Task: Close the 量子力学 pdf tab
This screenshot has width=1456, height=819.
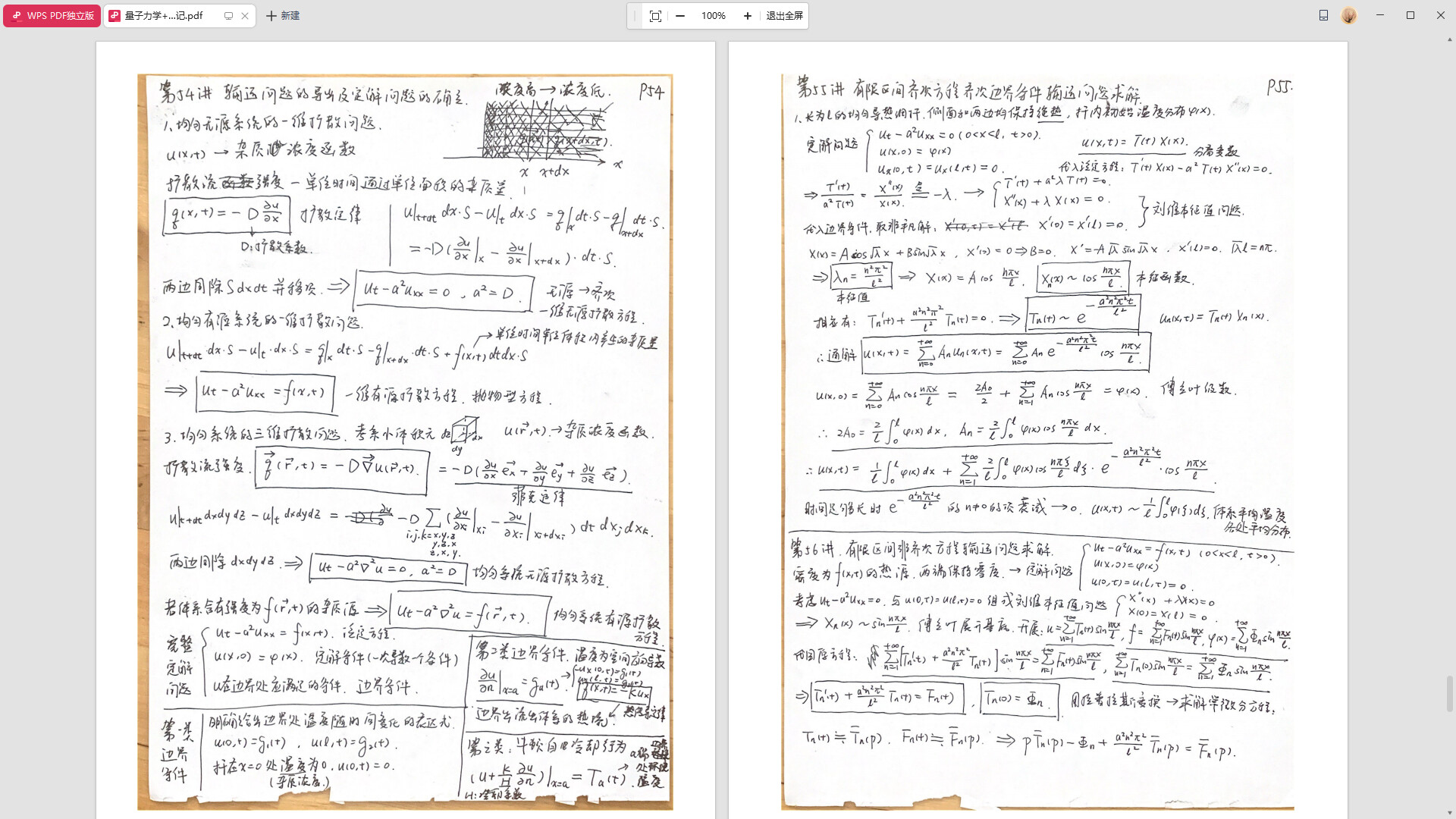Action: (245, 16)
